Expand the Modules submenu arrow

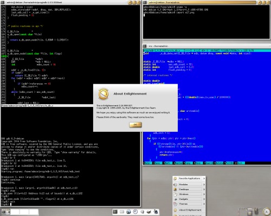204,185
